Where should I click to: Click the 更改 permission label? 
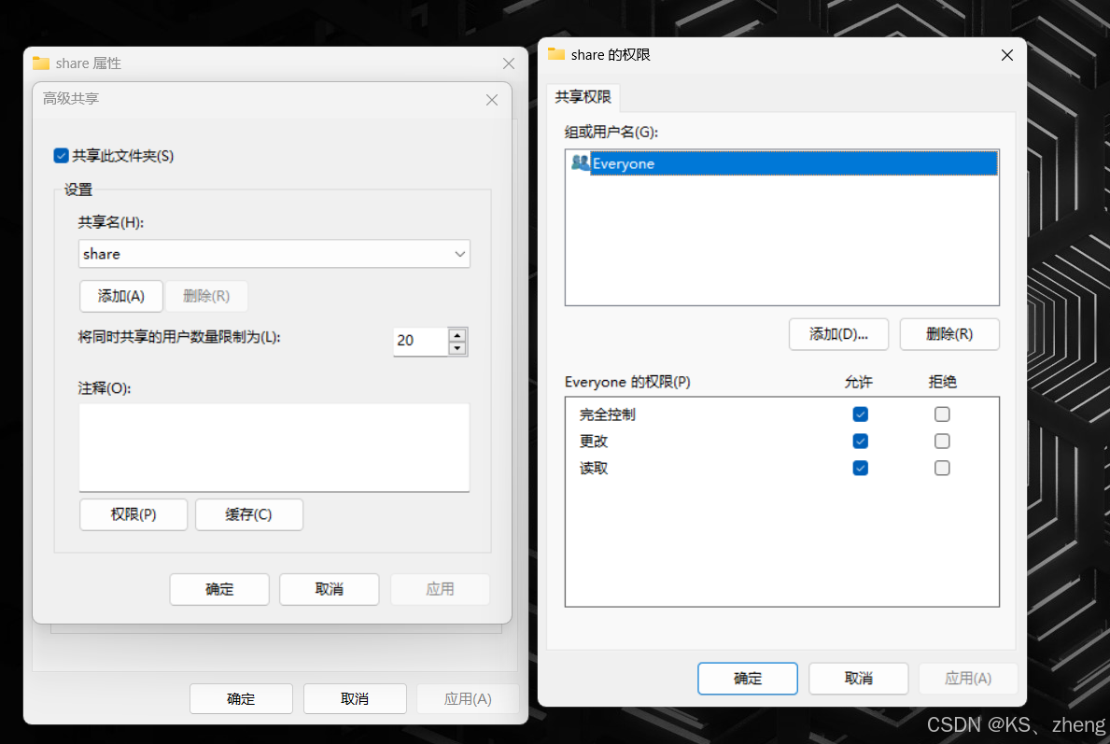(593, 442)
